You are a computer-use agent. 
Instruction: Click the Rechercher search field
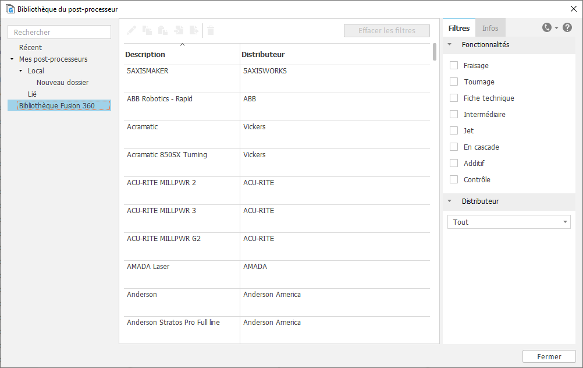pyautogui.click(x=59, y=32)
